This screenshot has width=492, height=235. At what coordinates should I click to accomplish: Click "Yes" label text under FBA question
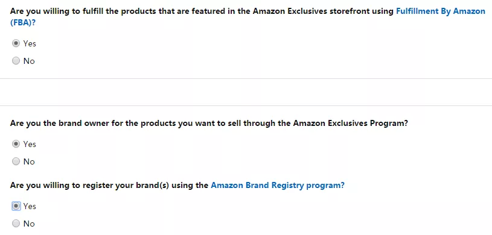30,43
